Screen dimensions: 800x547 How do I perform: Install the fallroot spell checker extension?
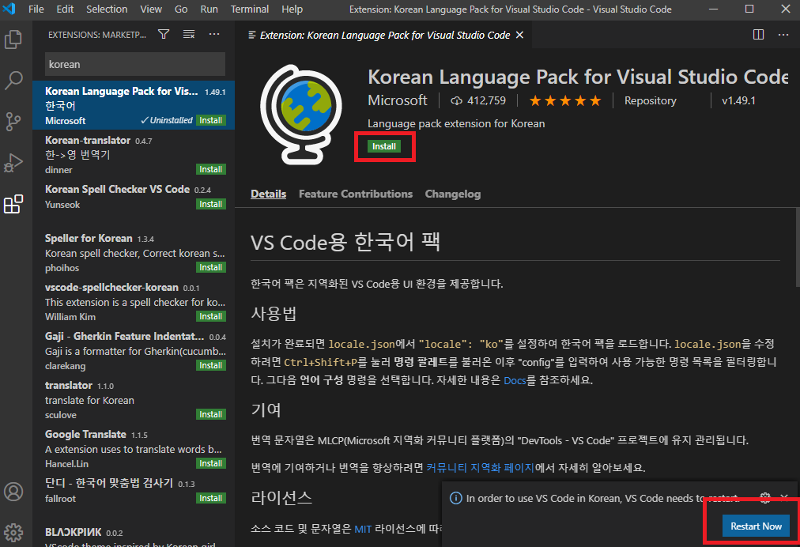point(211,498)
